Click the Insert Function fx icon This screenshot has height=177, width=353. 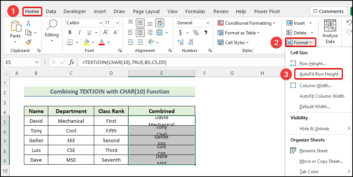coord(71,62)
